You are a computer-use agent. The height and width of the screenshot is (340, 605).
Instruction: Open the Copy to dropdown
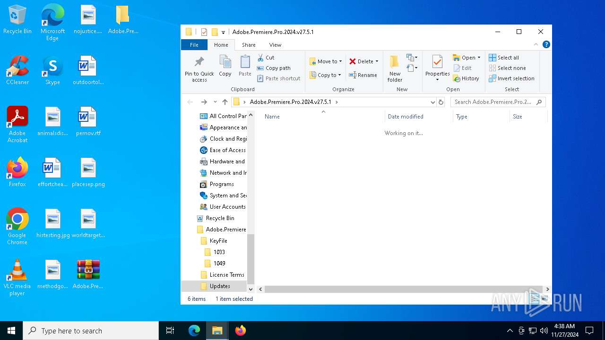(x=325, y=75)
